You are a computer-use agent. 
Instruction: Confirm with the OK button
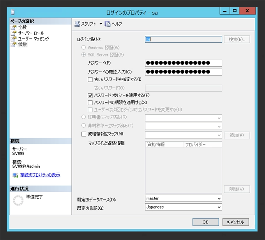point(205,222)
